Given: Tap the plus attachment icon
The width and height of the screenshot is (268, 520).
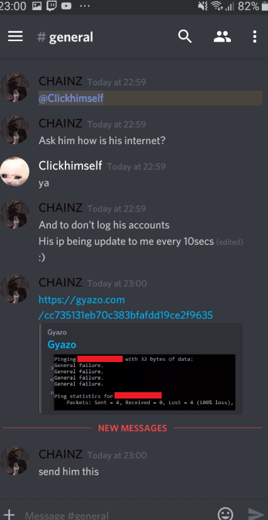Looking at the screenshot, I should 9,514.
